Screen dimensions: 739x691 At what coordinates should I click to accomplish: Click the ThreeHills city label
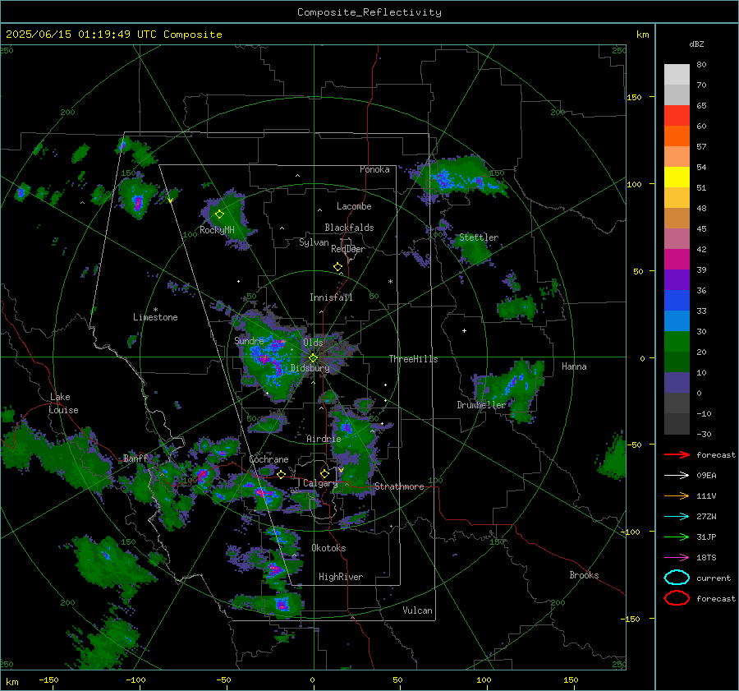click(x=413, y=359)
